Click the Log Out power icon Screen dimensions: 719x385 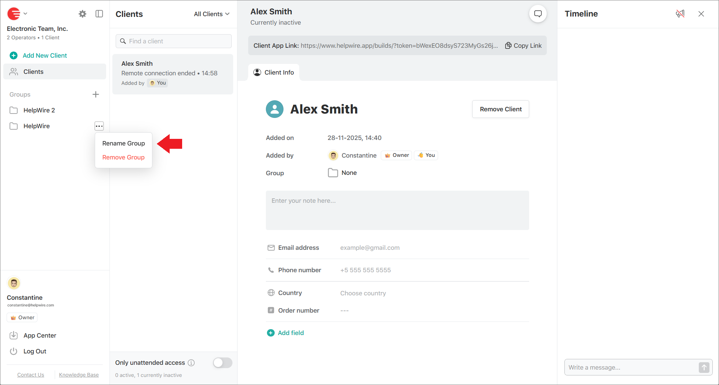click(14, 351)
